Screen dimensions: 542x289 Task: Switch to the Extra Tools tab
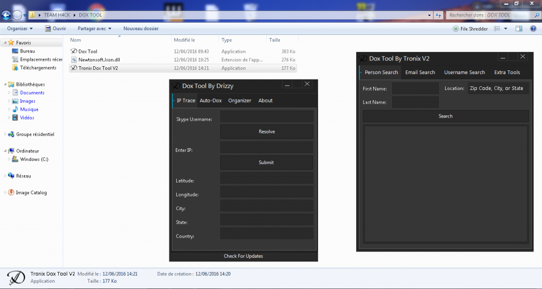tap(507, 73)
